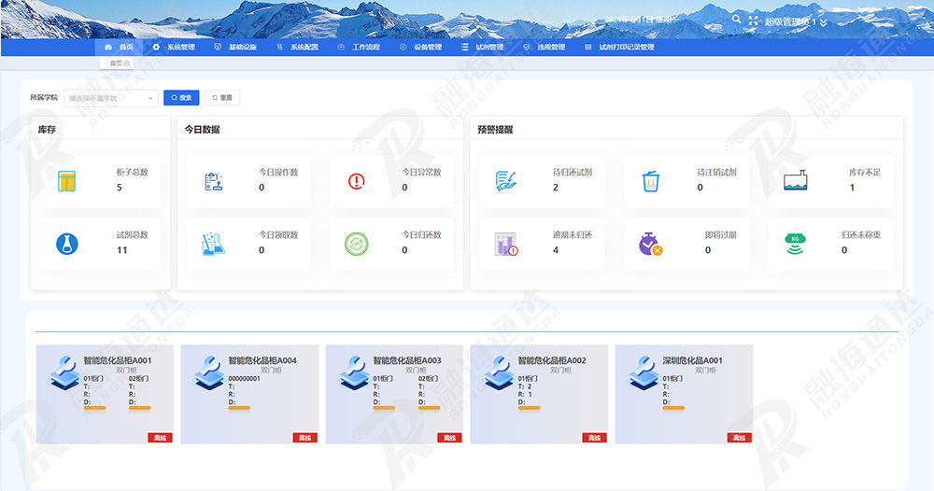This screenshot has height=491, width=934.
Task: Select the 首页 page tab
Action: [x=117, y=63]
